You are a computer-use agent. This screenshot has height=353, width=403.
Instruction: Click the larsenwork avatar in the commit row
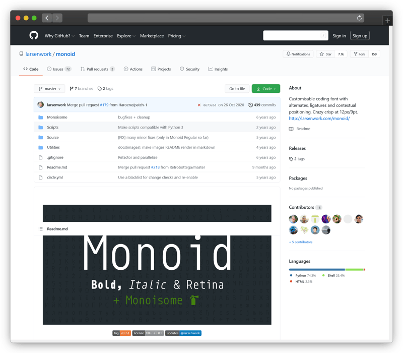pos(40,105)
